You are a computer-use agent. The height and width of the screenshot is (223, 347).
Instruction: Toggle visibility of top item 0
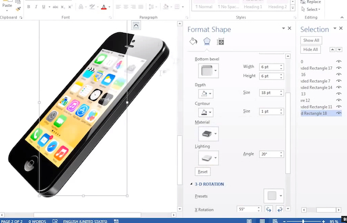(338, 61)
